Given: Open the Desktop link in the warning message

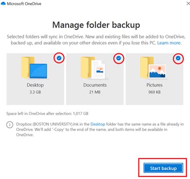Looking at the screenshot, I should (98, 124).
